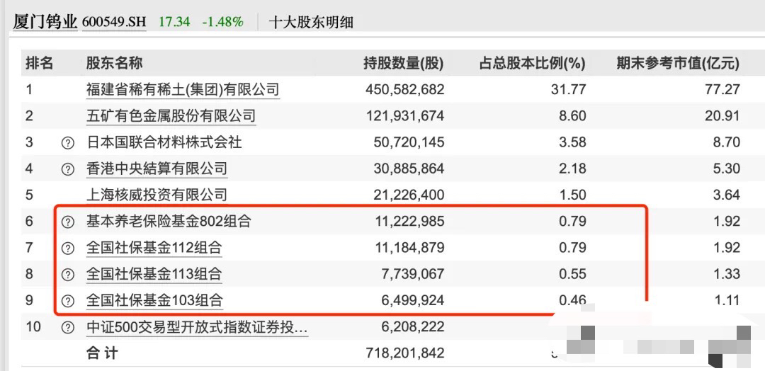The width and height of the screenshot is (765, 371).
Task: Click the 占总股本比例(%) column header
Action: 532,63
